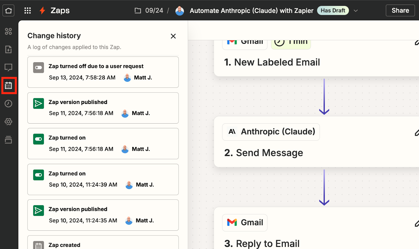Click green publish icon on Sep 11 entry
This screenshot has height=249, width=419.
pos(38,103)
